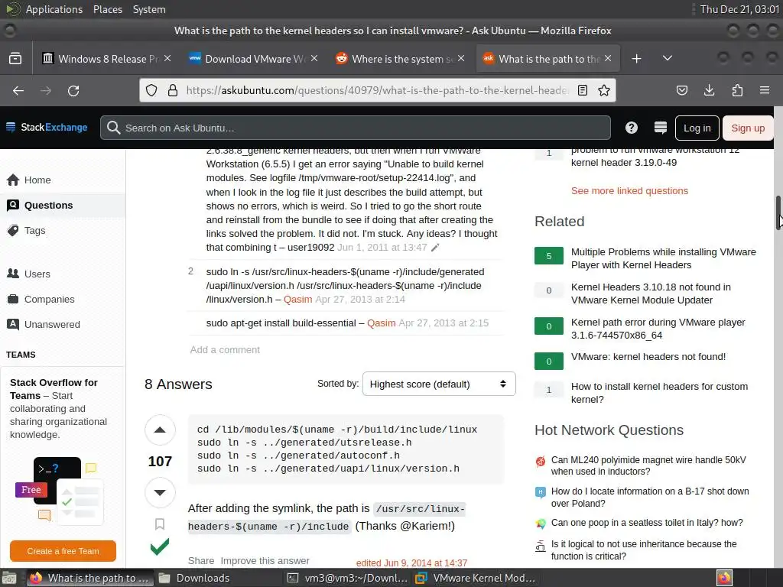Open the Pocket save icon
The height and width of the screenshot is (587, 783).
(681, 90)
